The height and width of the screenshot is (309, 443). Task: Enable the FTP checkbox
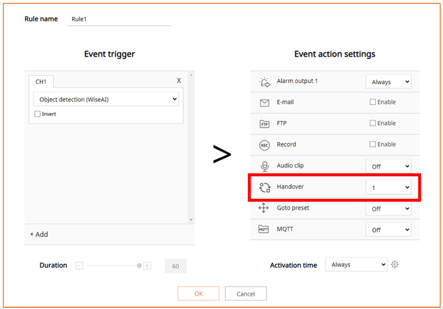(372, 123)
